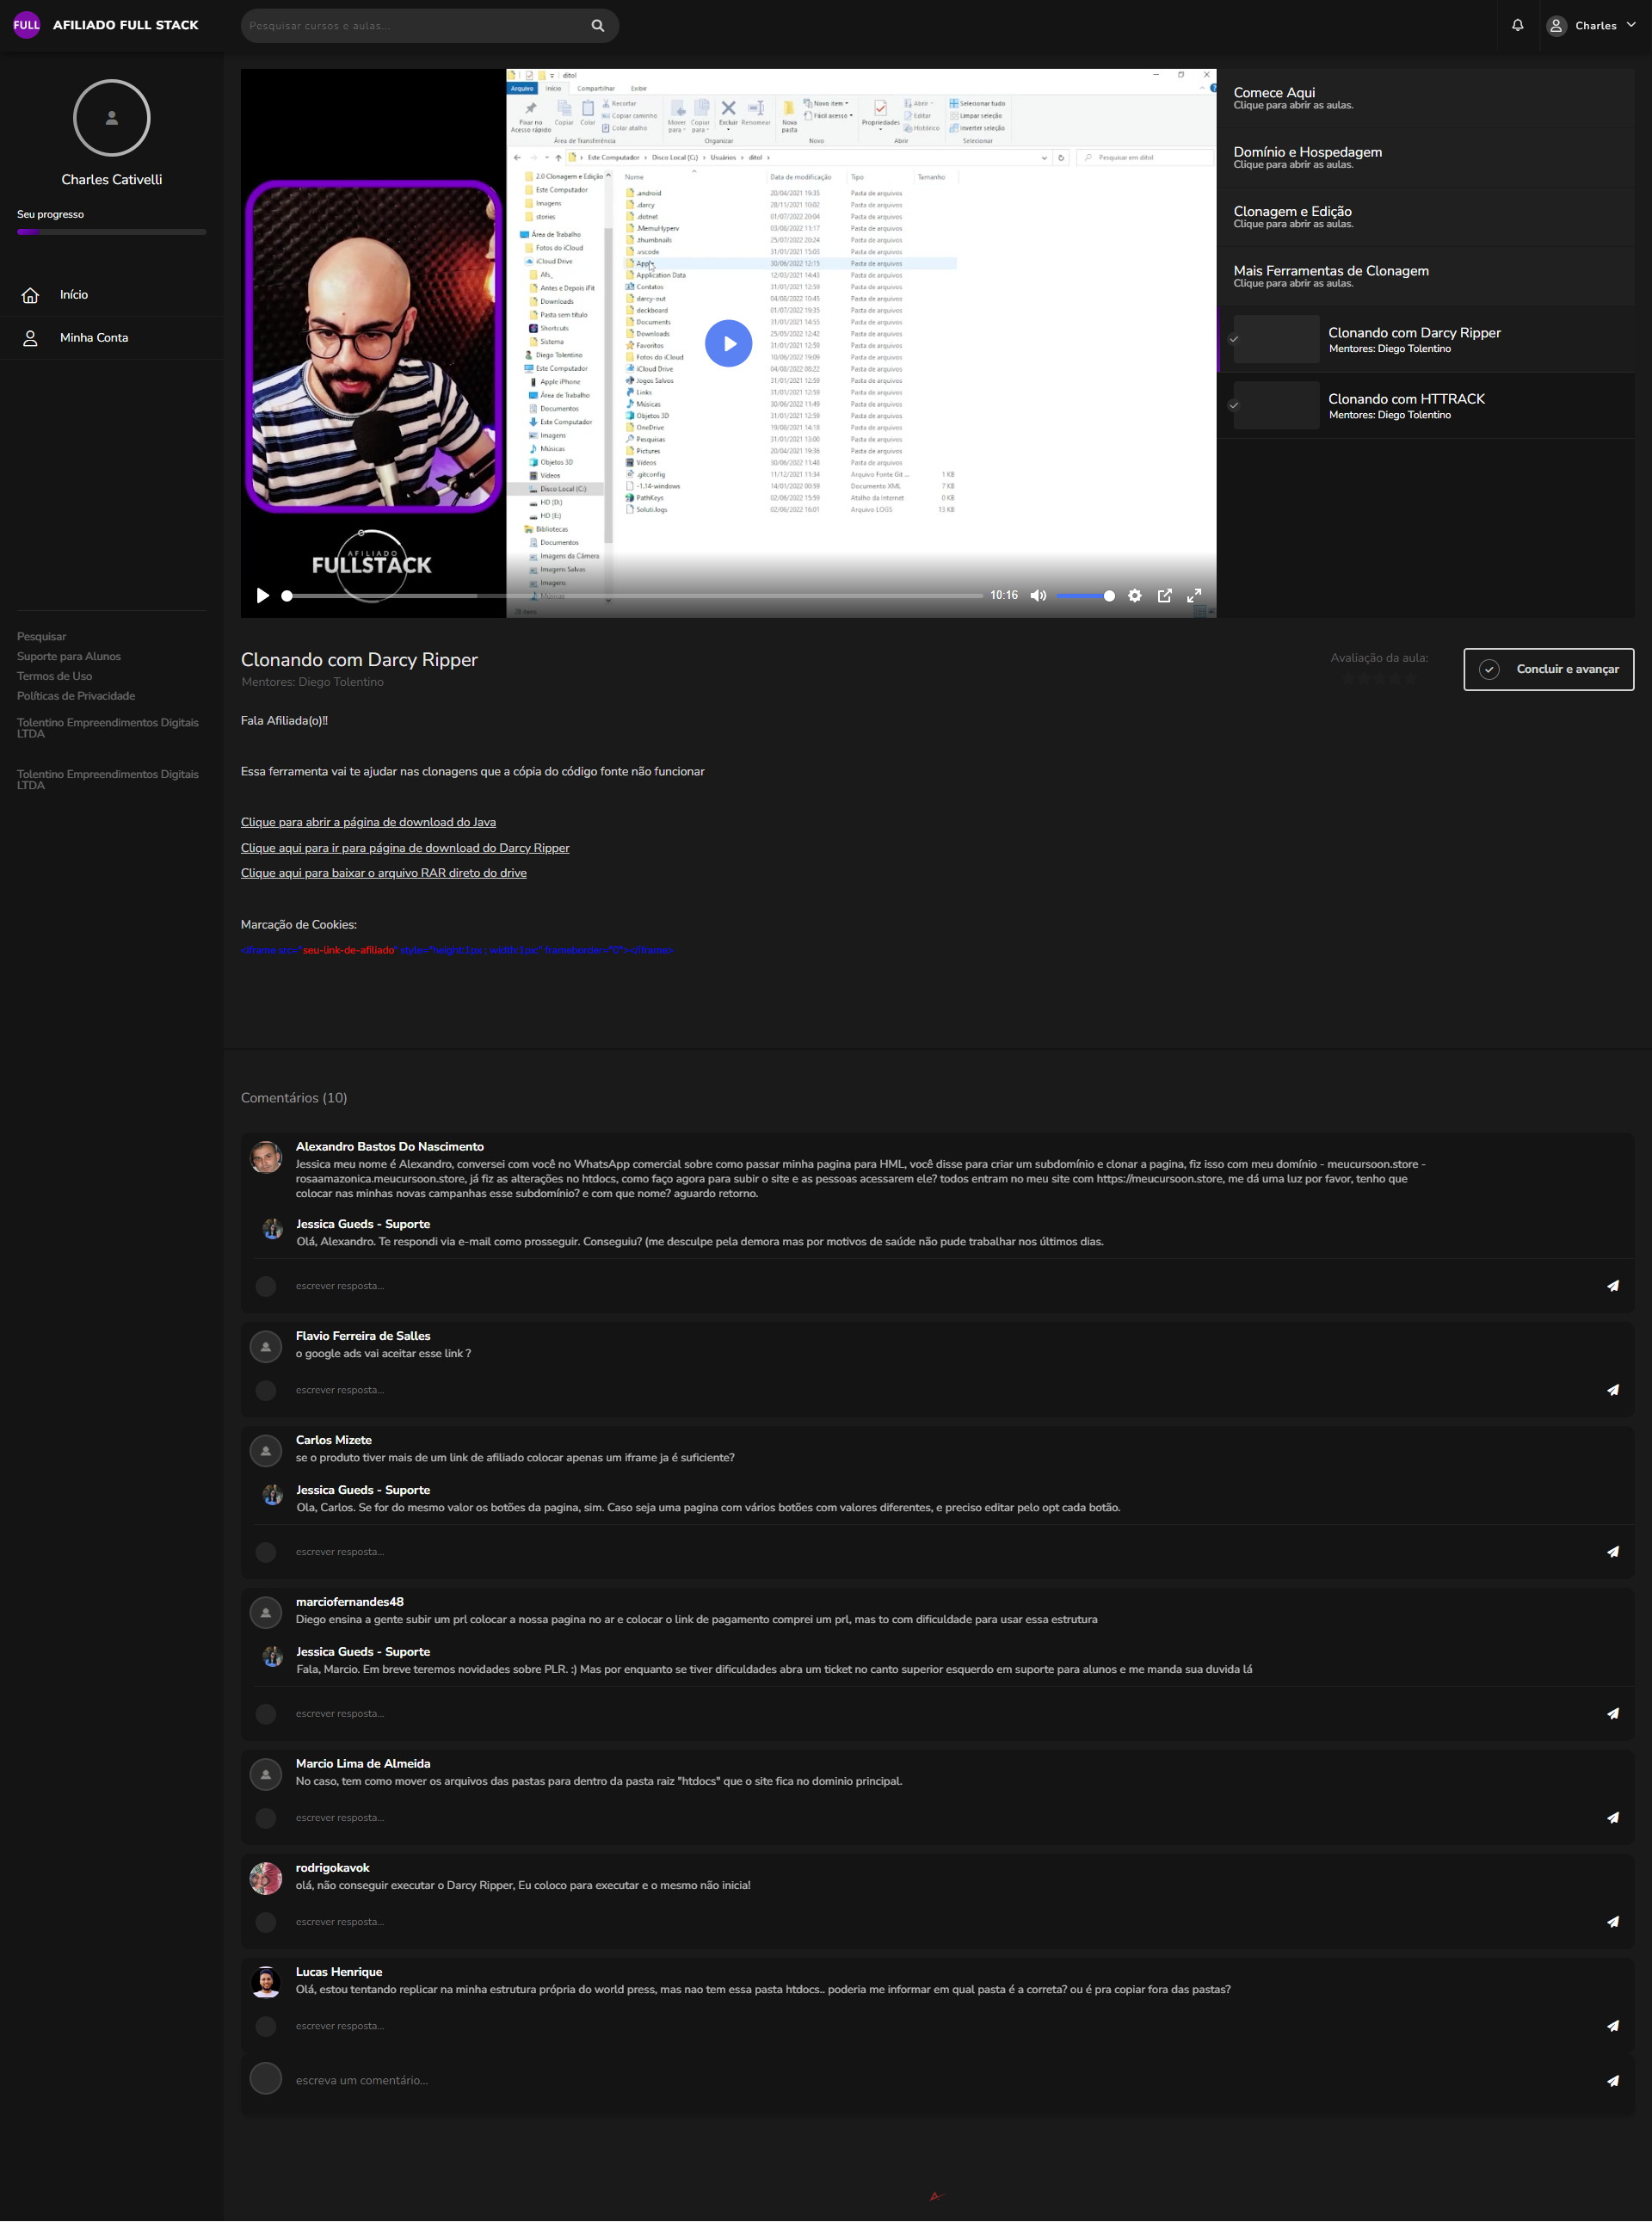
Task: Click the lesson rating stars
Action: 1379,678
